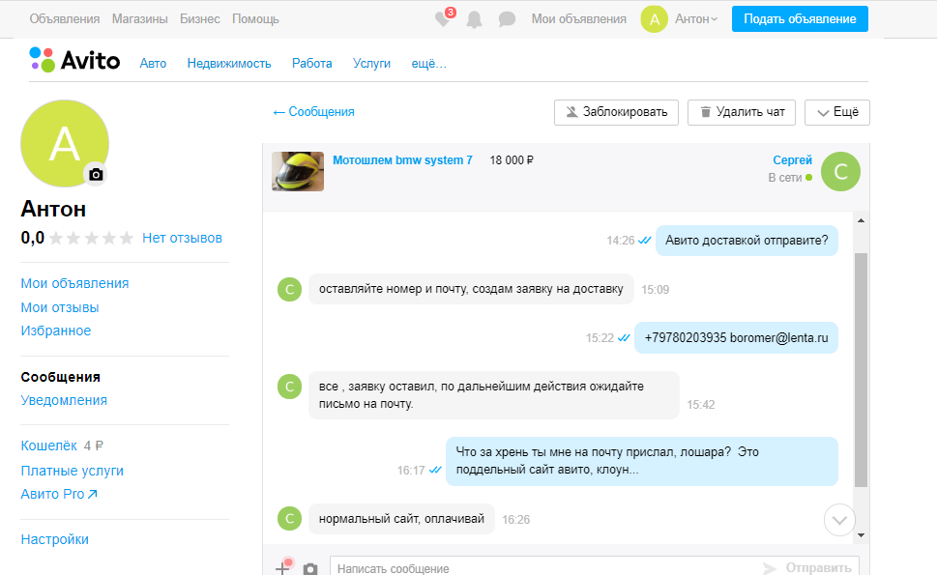Expand ещё… categories in navigation
The width and height of the screenshot is (937, 575).
click(429, 64)
